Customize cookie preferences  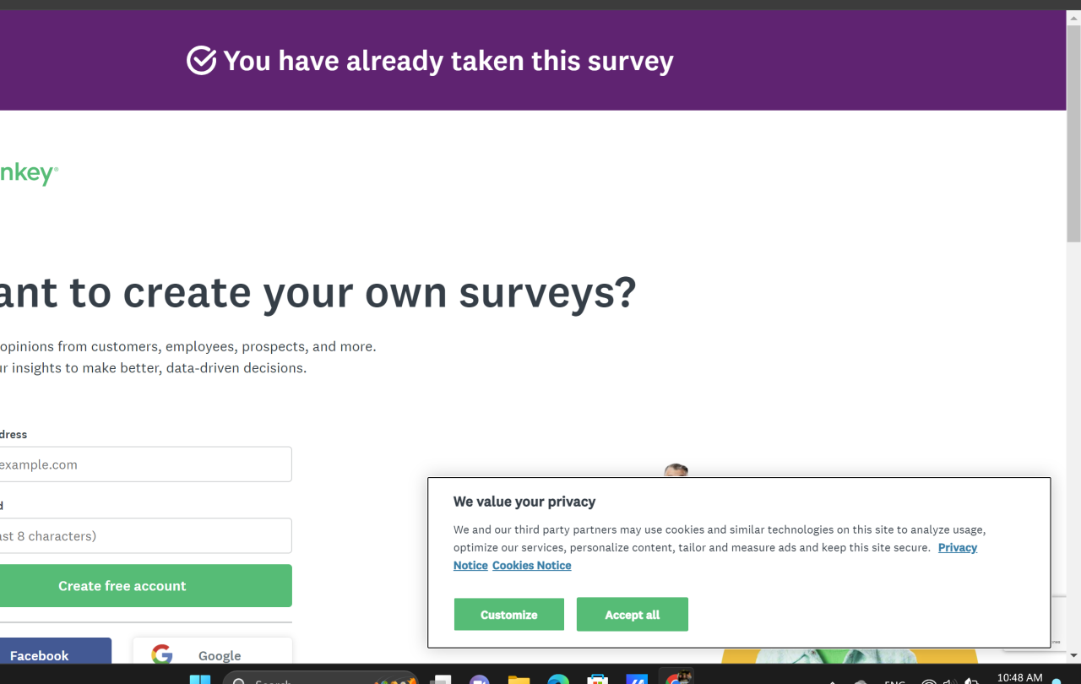[508, 615]
